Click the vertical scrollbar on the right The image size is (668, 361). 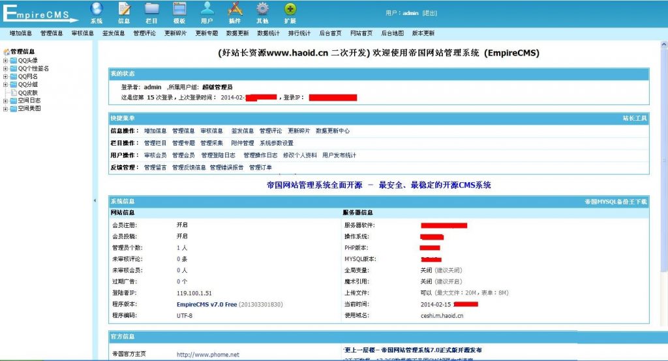coord(663,160)
